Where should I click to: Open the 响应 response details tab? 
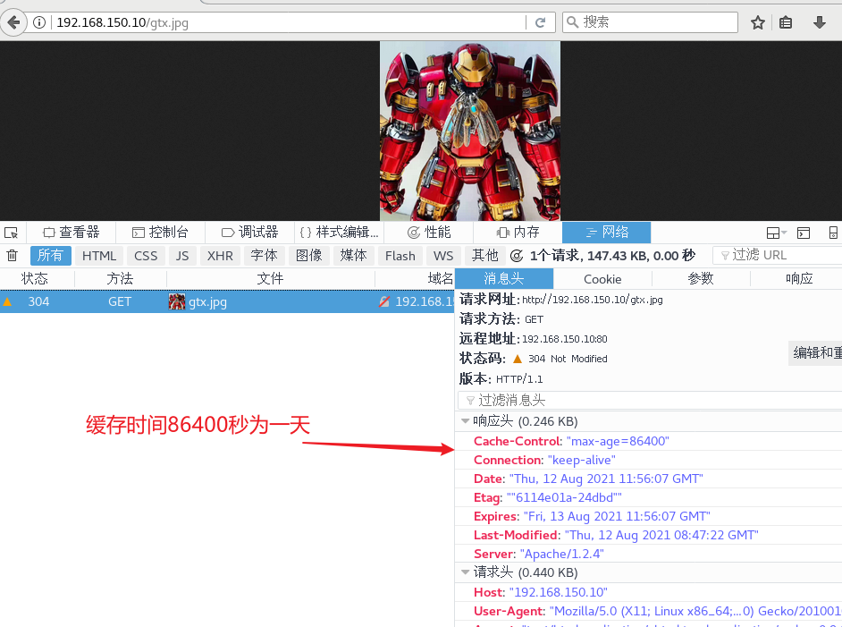tap(797, 278)
